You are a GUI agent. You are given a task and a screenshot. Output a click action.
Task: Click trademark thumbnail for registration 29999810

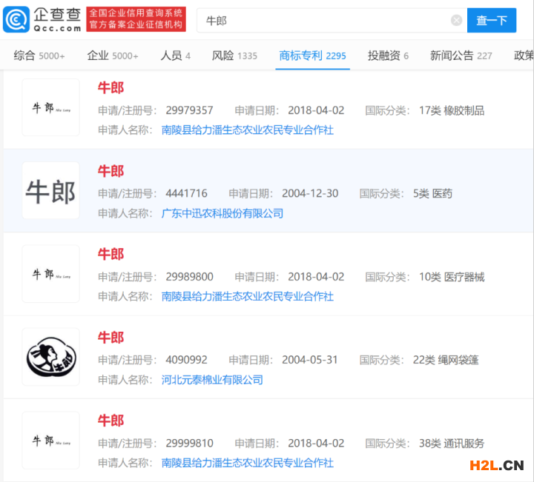50,441
